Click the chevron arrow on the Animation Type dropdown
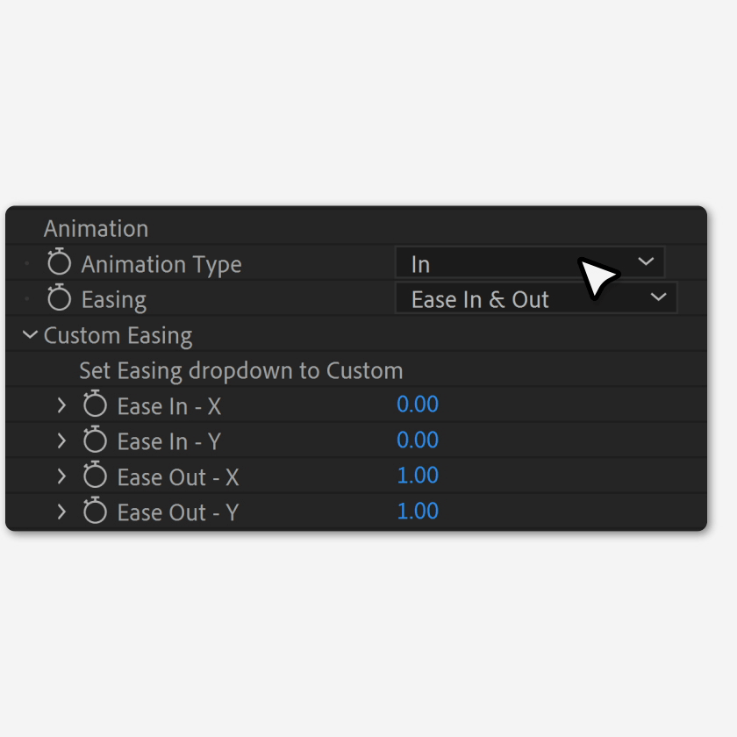 pyautogui.click(x=647, y=261)
